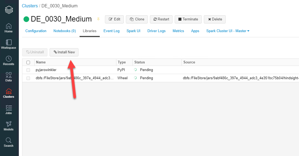
Task: Open the Models sidebar icon
Action: [x=9, y=126]
